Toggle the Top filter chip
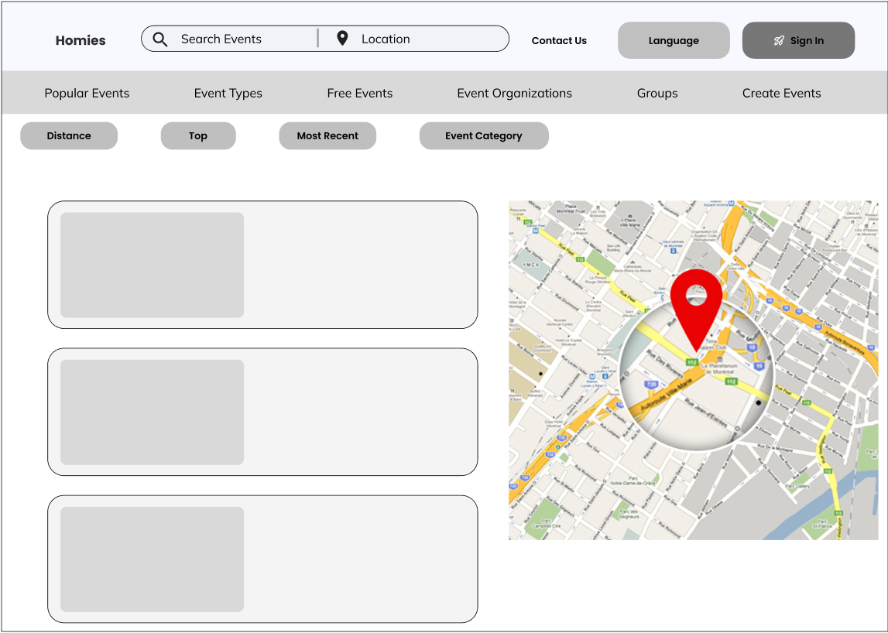The height and width of the screenshot is (633, 888). point(198,136)
